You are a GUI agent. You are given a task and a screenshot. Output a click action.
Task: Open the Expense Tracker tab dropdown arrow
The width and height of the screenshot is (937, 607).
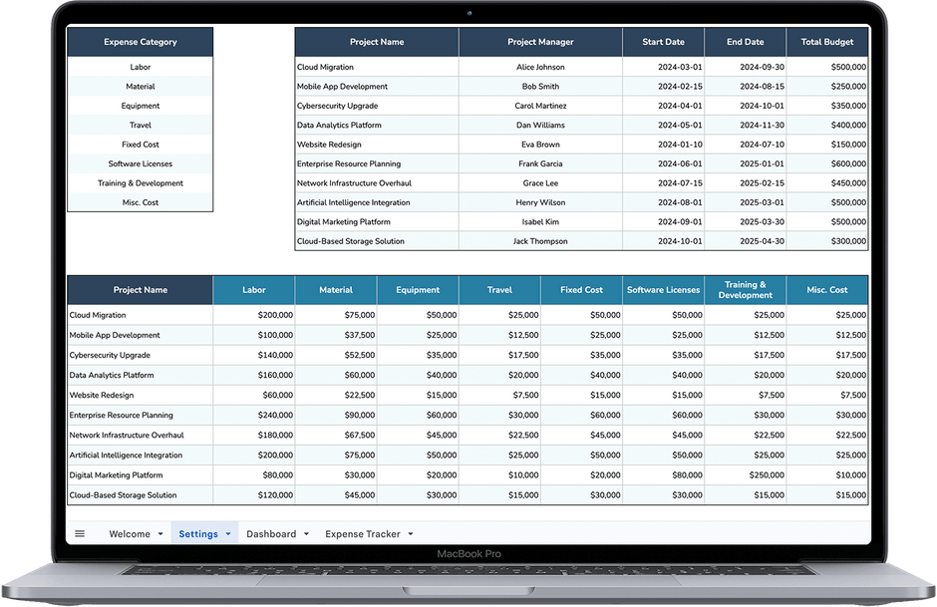tap(411, 533)
